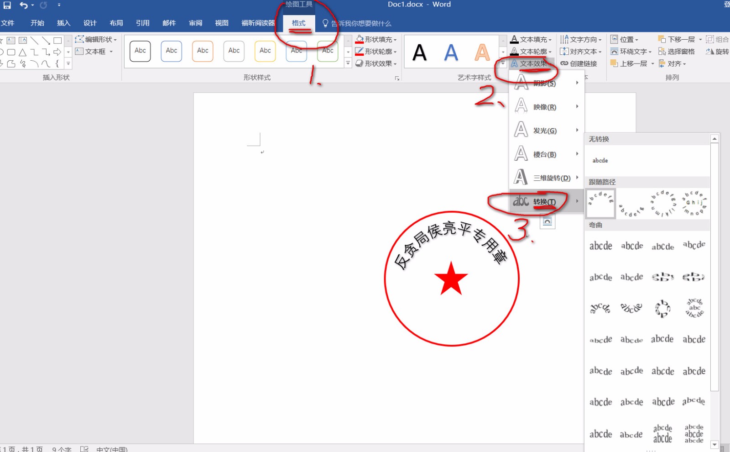Screen dimensions: 730x452
Task: Choose the arc shape
Action: click(x=34, y=63)
